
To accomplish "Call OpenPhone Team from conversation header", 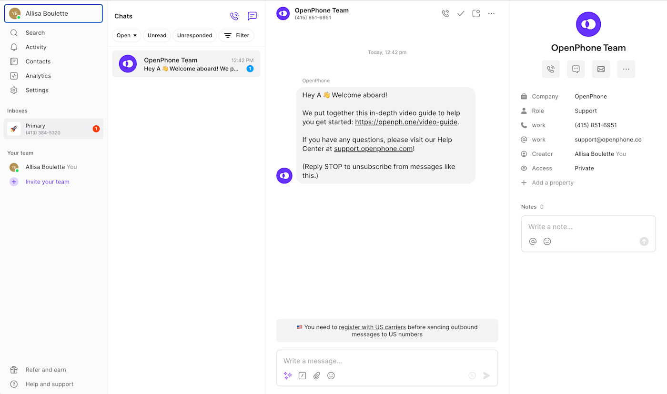I will coord(445,13).
